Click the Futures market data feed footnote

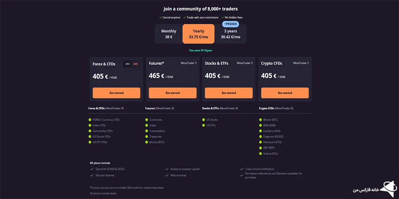click(x=127, y=188)
